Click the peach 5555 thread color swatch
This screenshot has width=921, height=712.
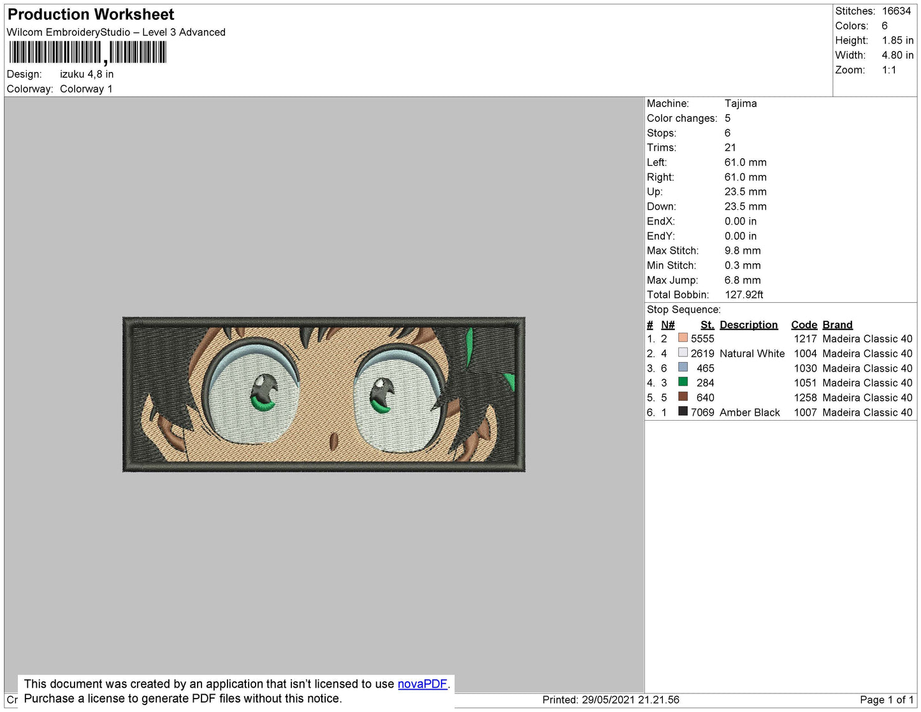pyautogui.click(x=683, y=338)
